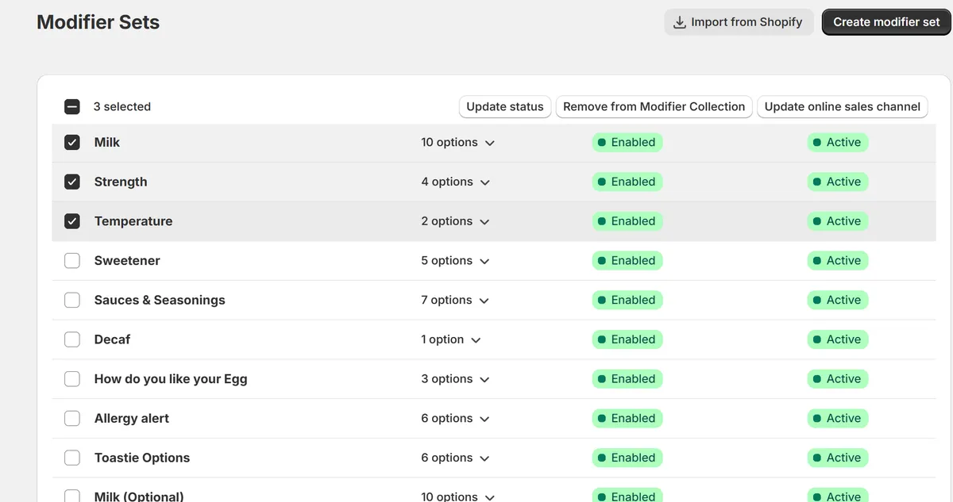Viewport: 953px width, 502px height.
Task: Click the Active badge in Strength row
Action: click(x=838, y=182)
